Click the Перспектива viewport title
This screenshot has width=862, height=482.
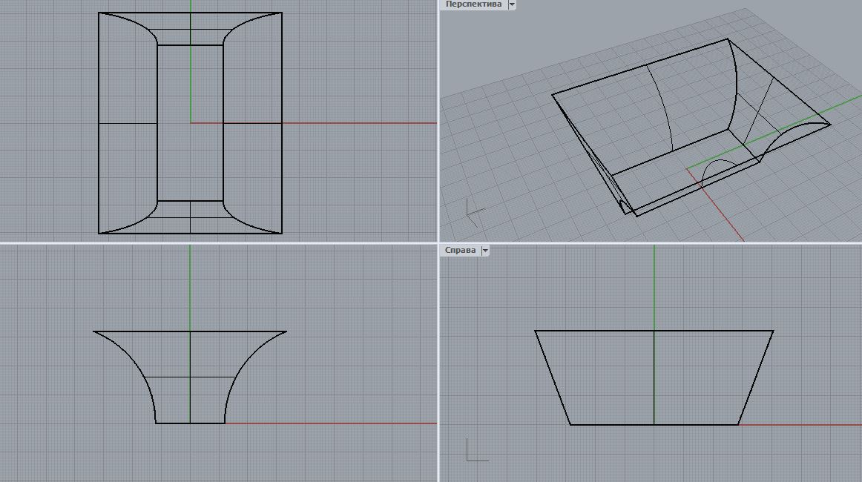pos(473,4)
